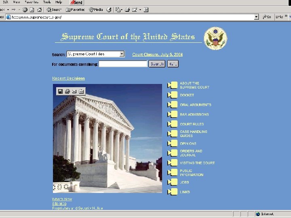This screenshot has height=218, width=291.
Task: Open the Site Map link
Action: [x=59, y=203]
